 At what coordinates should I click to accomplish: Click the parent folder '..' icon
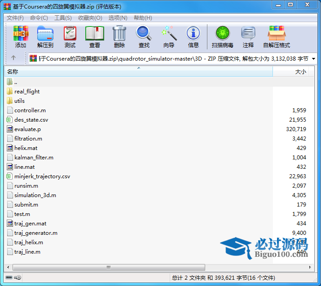[9, 82]
